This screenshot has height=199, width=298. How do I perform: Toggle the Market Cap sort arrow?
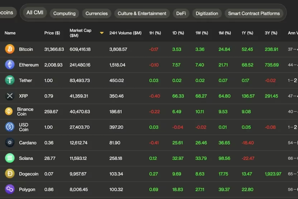click(102, 33)
